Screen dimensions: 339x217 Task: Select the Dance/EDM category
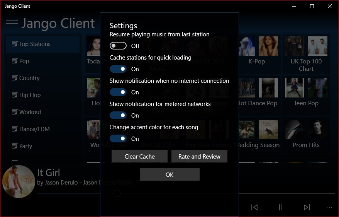(x=43, y=129)
